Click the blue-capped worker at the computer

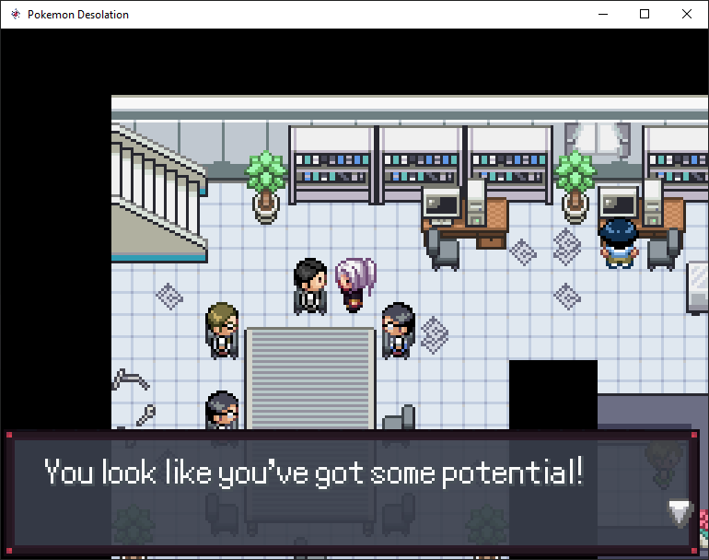[619, 243]
